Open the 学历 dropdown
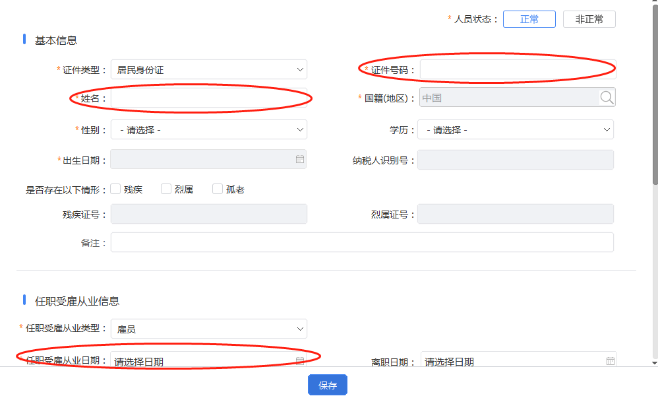 point(516,129)
